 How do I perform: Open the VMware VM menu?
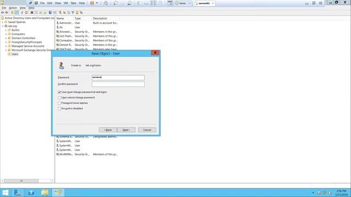pos(66,3)
